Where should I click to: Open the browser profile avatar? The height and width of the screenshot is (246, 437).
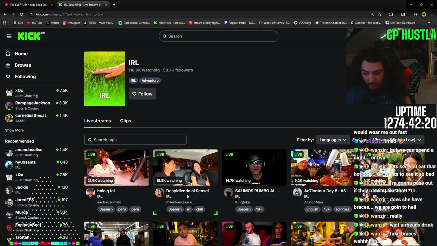[x=424, y=14]
